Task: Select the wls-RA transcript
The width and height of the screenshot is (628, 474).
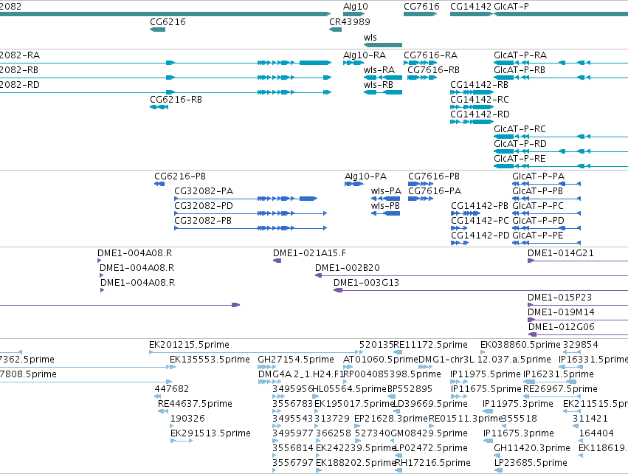Action: pos(379,70)
